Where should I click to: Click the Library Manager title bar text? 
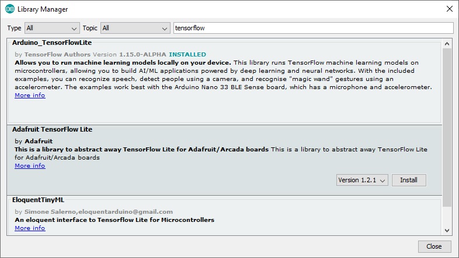coord(43,9)
